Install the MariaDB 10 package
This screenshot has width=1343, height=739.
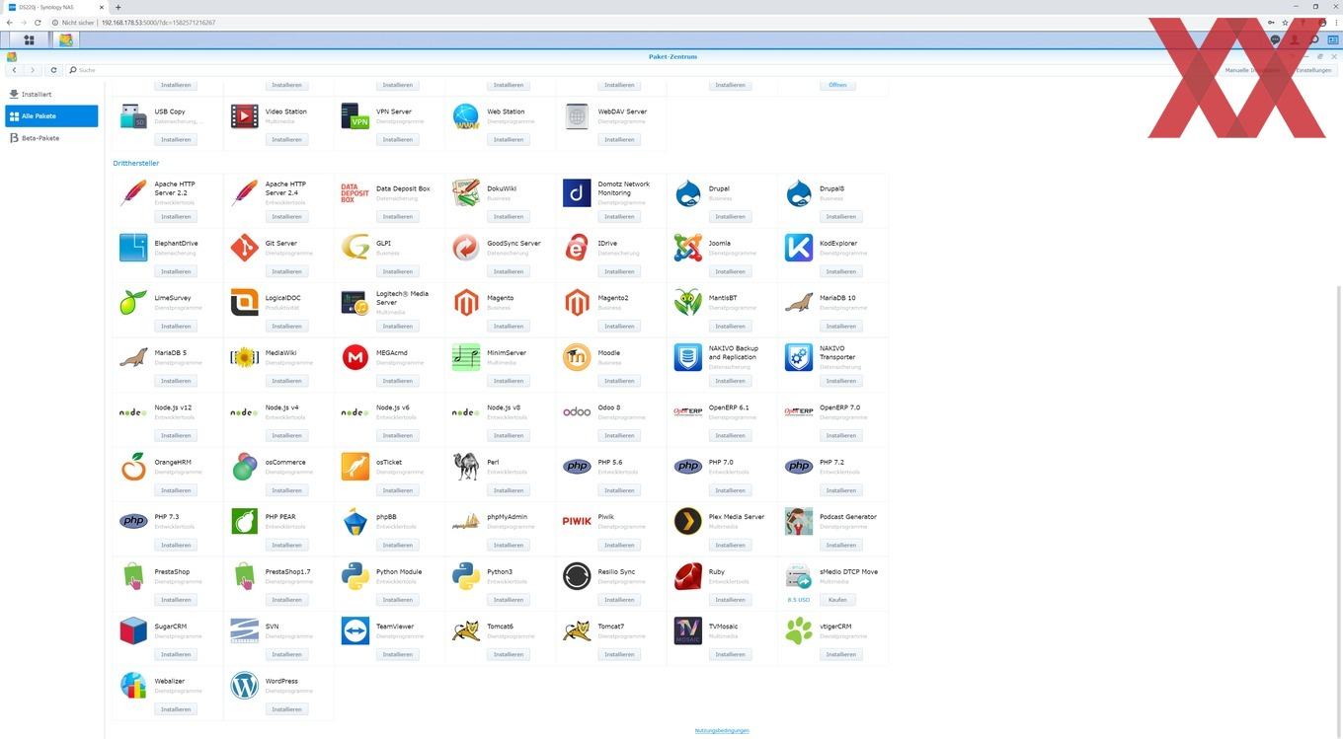click(x=841, y=326)
